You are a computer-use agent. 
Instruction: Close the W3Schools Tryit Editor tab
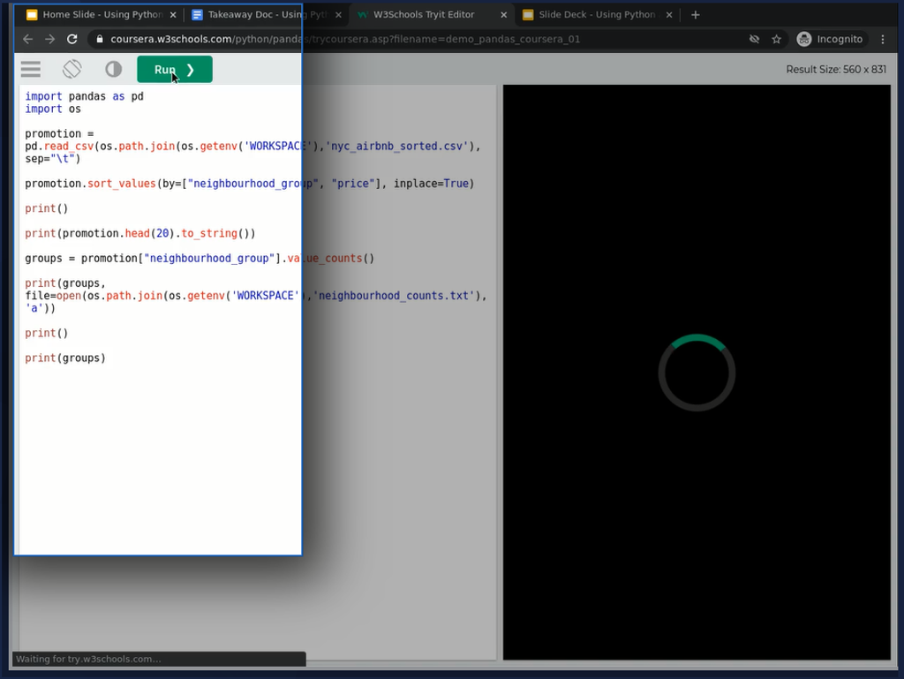click(x=504, y=15)
